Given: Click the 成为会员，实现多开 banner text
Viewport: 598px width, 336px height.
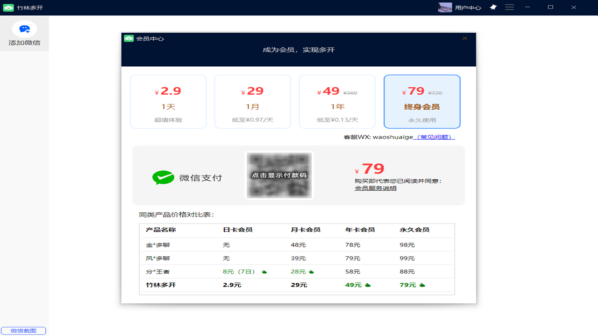Looking at the screenshot, I should coord(299,50).
